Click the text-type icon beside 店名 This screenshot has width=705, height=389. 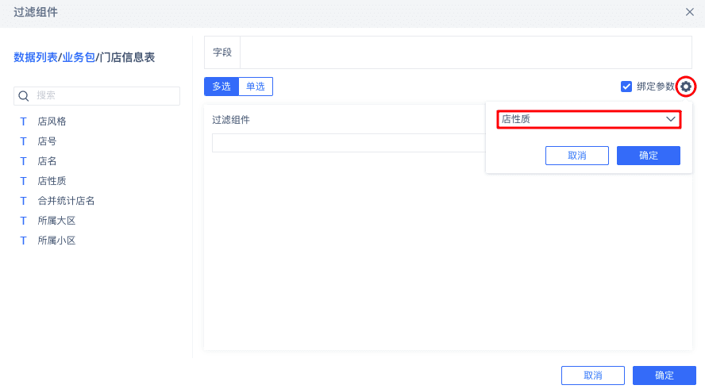coord(23,161)
